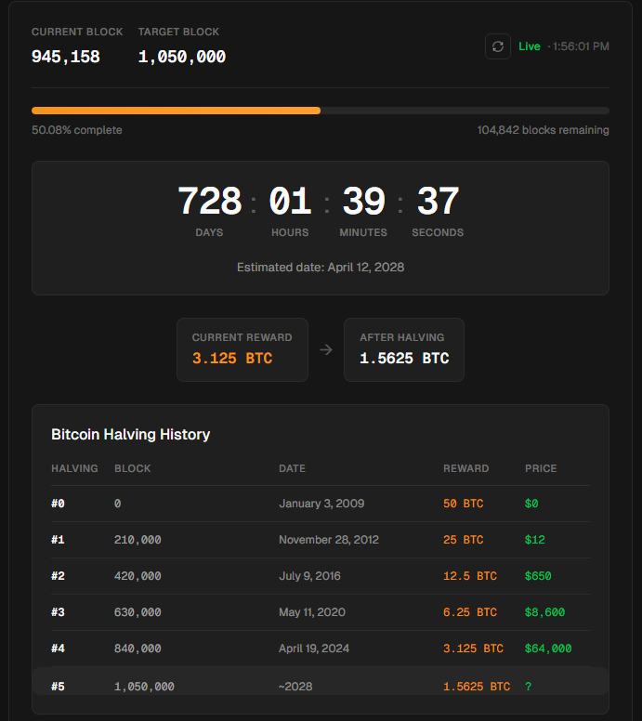Click the $12 price cell

pyautogui.click(x=535, y=540)
